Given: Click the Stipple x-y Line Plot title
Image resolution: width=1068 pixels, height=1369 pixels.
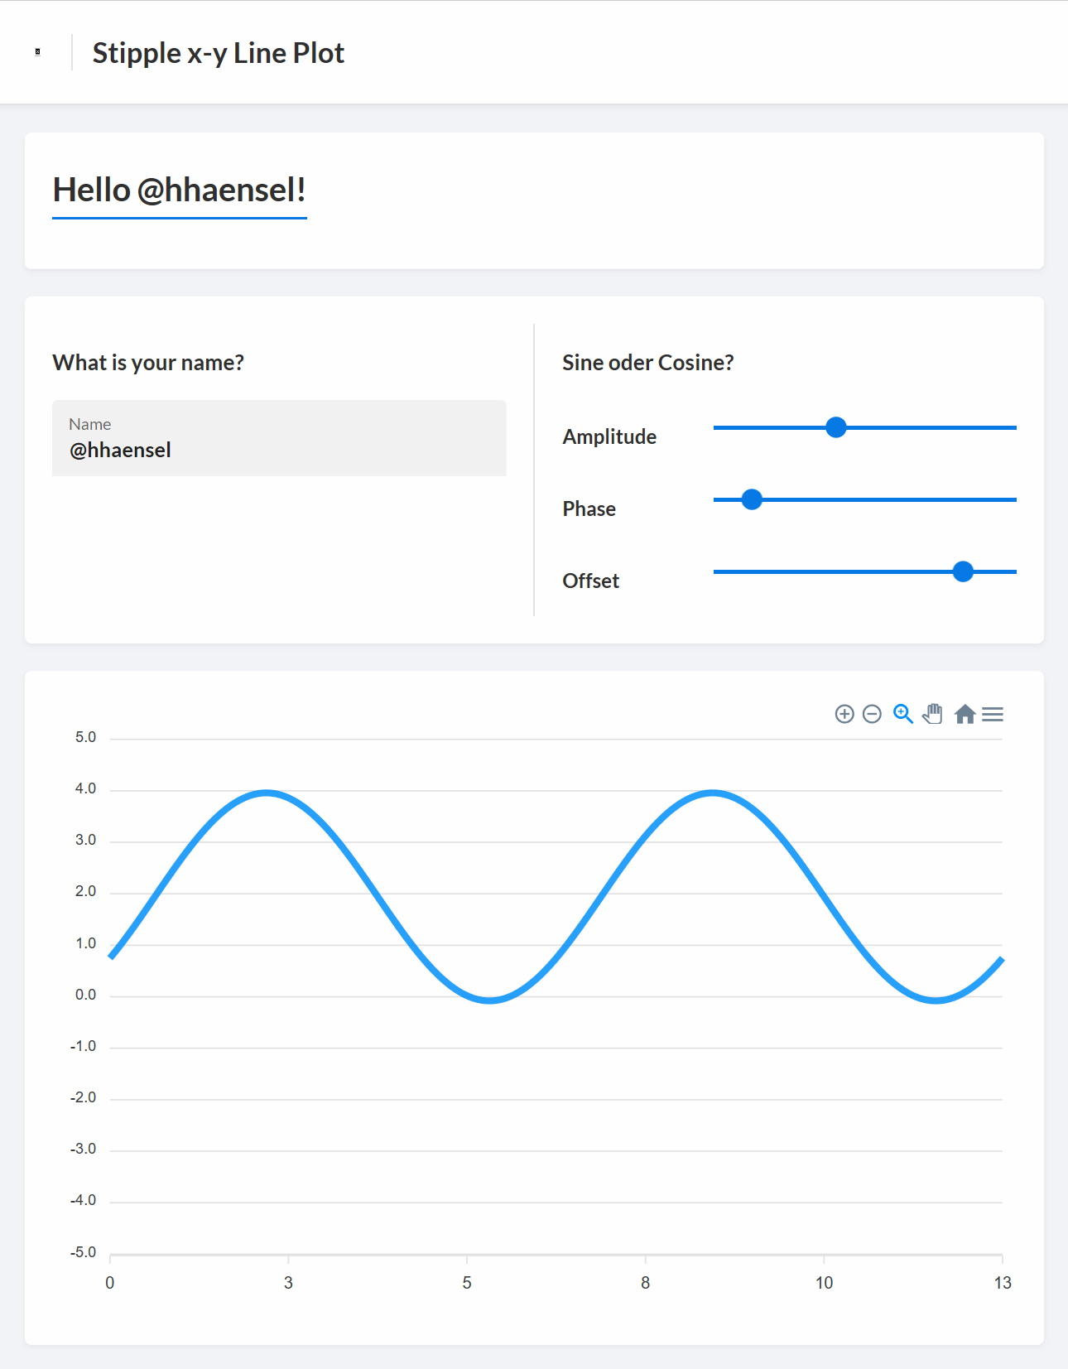Looking at the screenshot, I should tap(219, 53).
